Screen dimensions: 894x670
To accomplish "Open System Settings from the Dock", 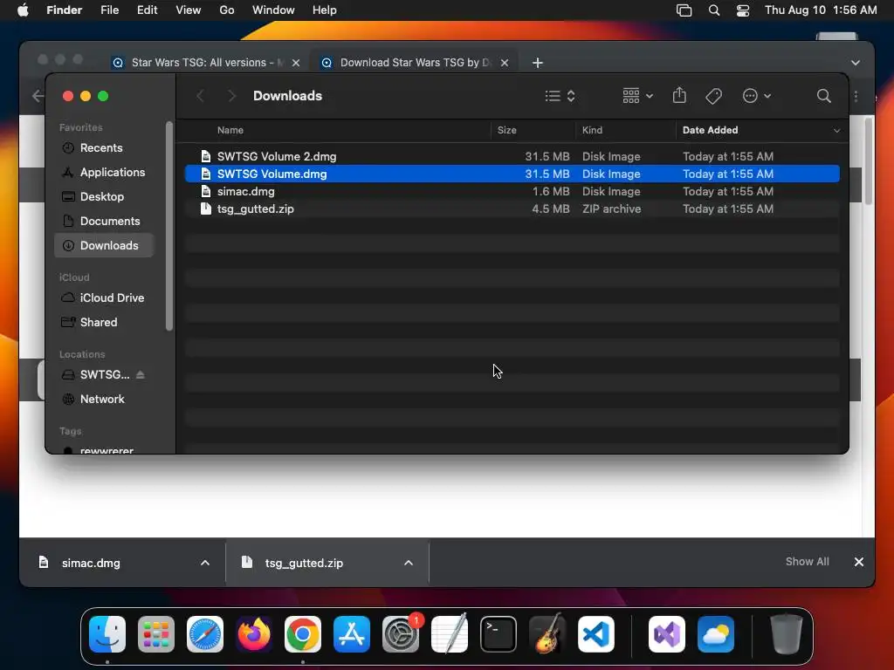I will (400, 633).
